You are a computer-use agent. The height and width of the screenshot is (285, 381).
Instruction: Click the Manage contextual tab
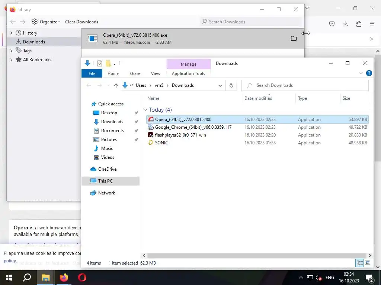coord(189,64)
